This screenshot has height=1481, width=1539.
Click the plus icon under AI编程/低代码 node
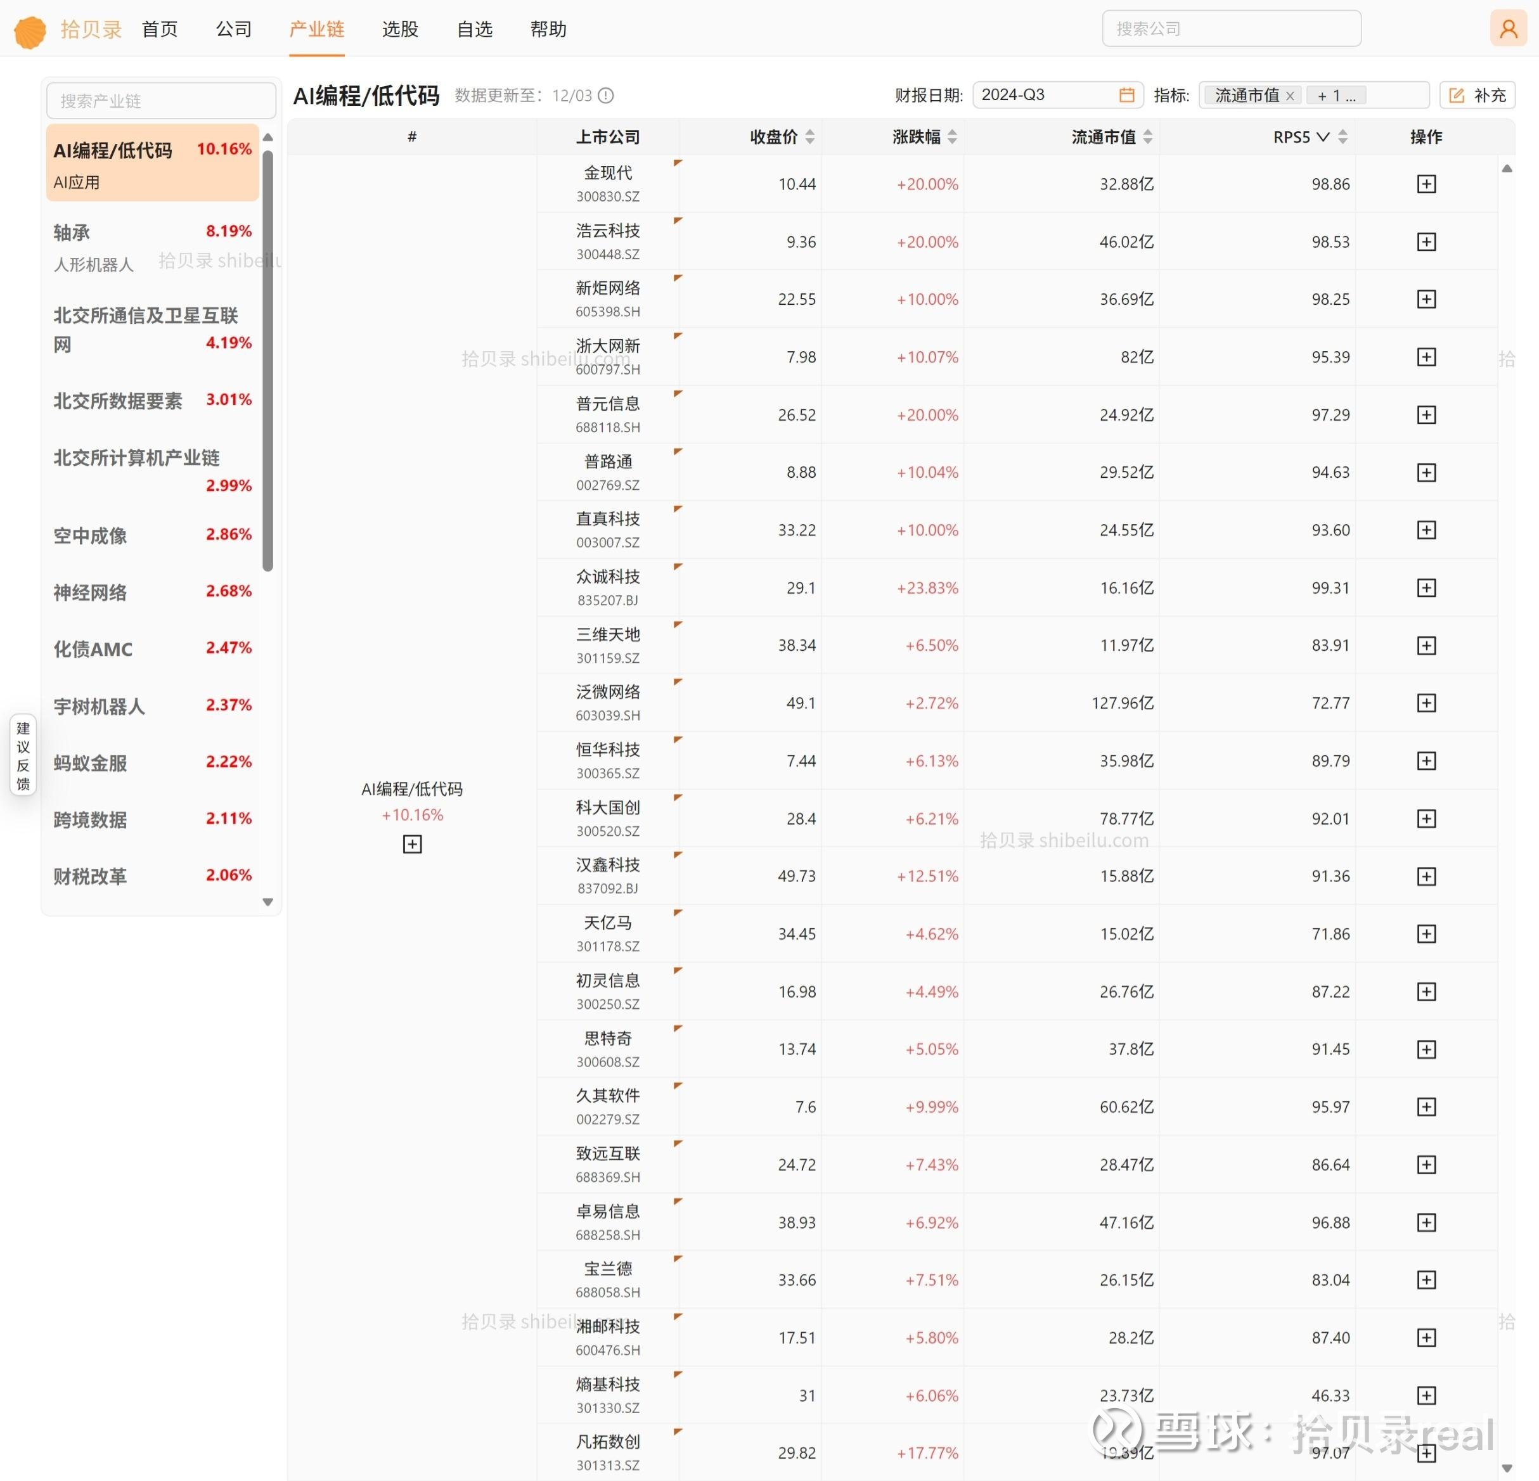[411, 843]
